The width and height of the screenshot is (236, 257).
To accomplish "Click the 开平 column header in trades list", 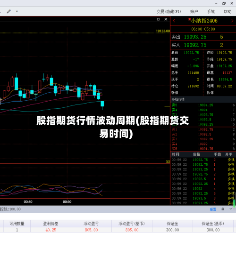I will pyautogui.click(x=229, y=154).
